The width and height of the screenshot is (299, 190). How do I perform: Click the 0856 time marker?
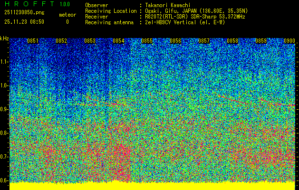pos(175,41)
